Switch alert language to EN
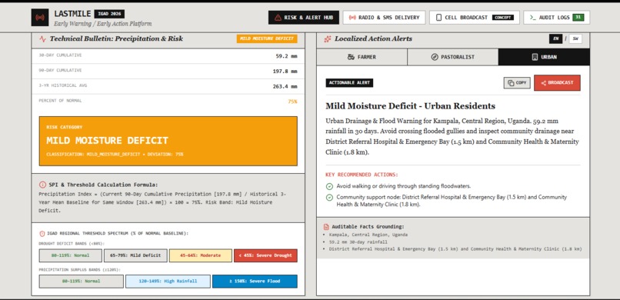 point(555,38)
